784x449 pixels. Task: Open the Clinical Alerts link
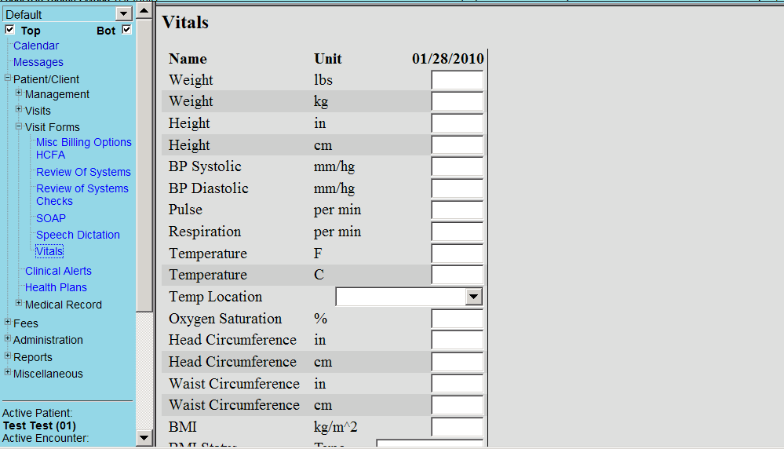59,271
